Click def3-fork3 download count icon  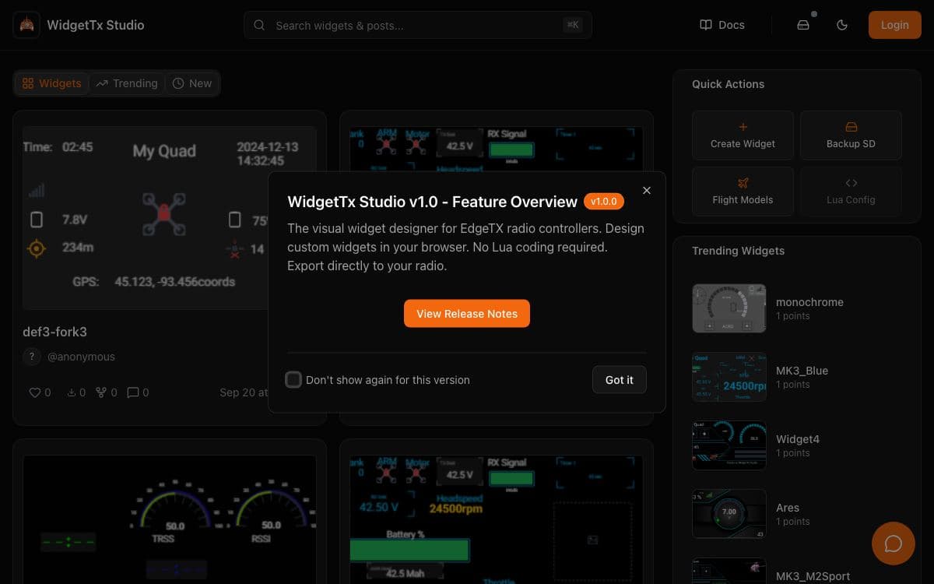(72, 392)
